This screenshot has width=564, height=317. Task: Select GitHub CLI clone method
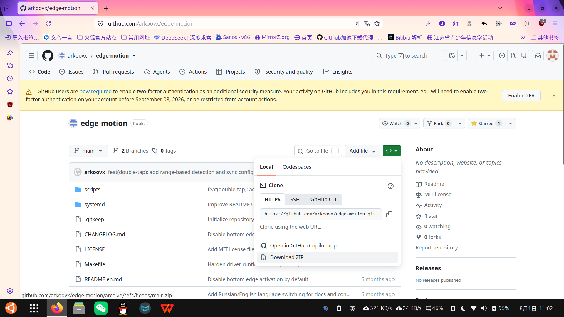(323, 200)
